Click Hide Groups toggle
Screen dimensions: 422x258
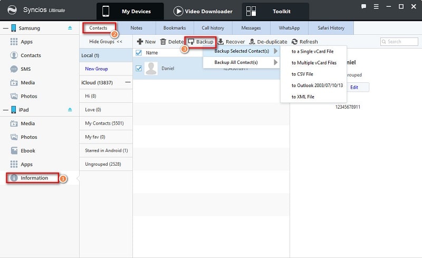[106, 42]
